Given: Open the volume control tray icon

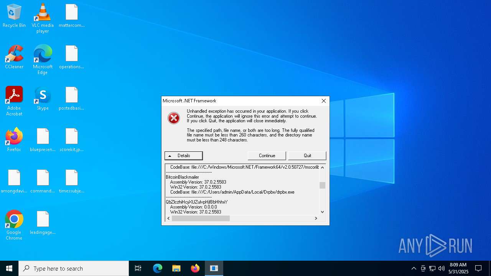Looking at the screenshot, I should pyautogui.click(x=442, y=268).
